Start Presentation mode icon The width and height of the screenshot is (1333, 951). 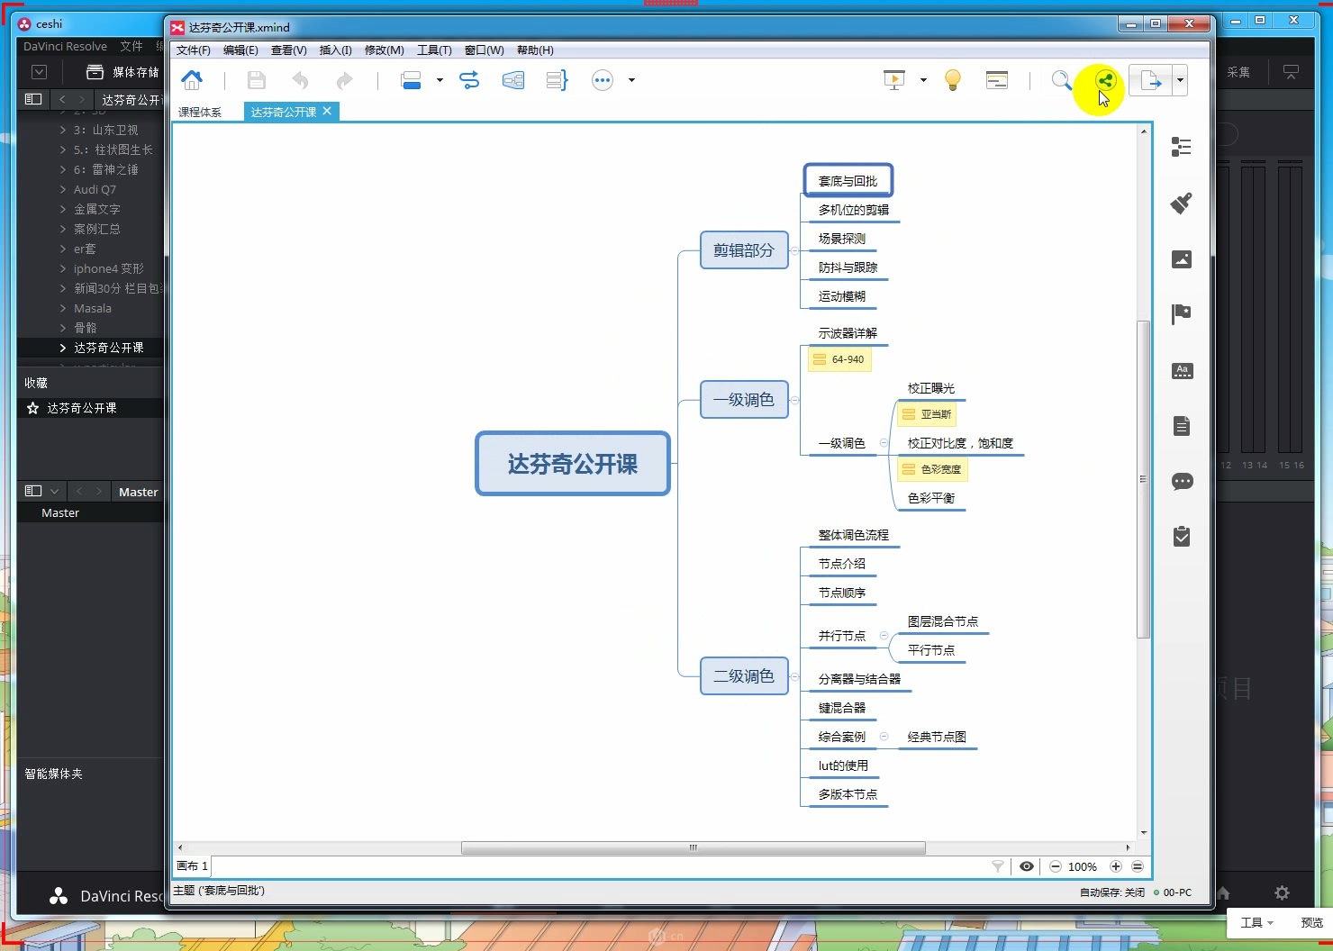[x=894, y=80]
